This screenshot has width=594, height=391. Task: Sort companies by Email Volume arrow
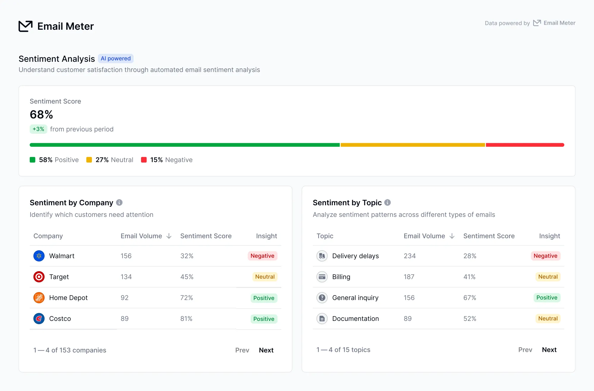169,236
